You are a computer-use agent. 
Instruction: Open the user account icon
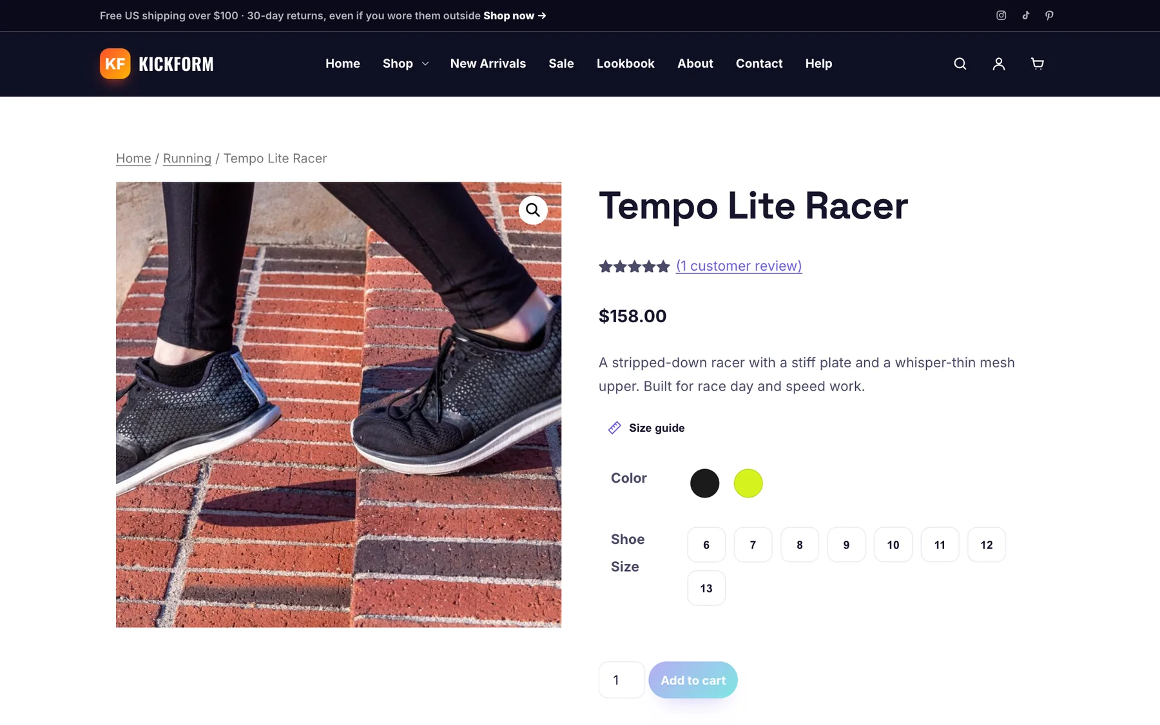999,64
